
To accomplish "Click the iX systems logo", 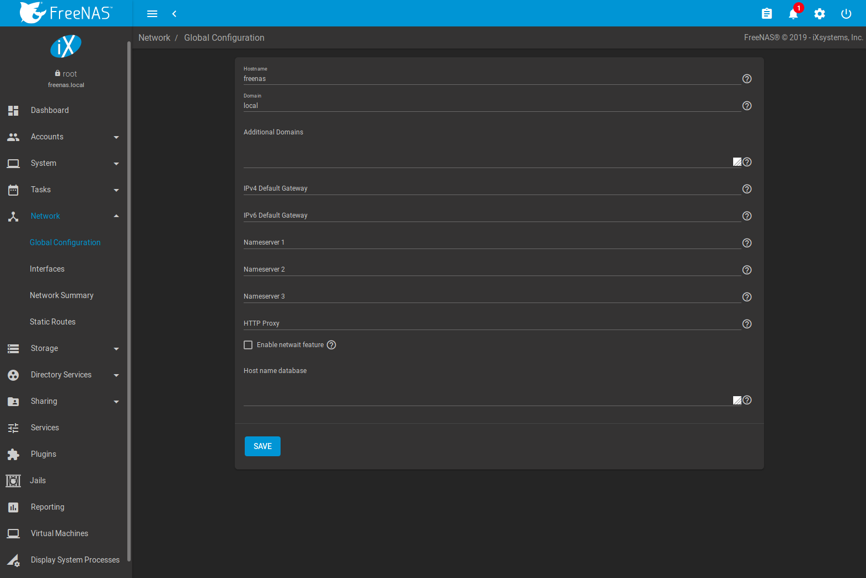I will 66,46.
